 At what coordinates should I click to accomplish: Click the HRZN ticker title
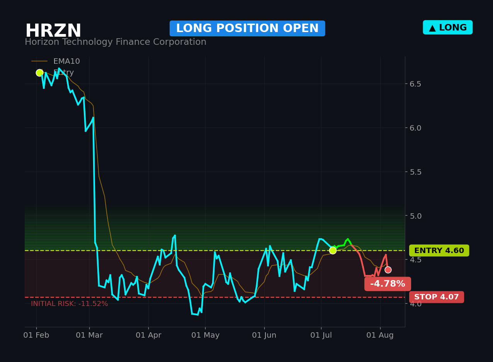(53, 31)
